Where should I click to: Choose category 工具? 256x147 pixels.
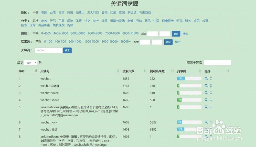pos(61,21)
